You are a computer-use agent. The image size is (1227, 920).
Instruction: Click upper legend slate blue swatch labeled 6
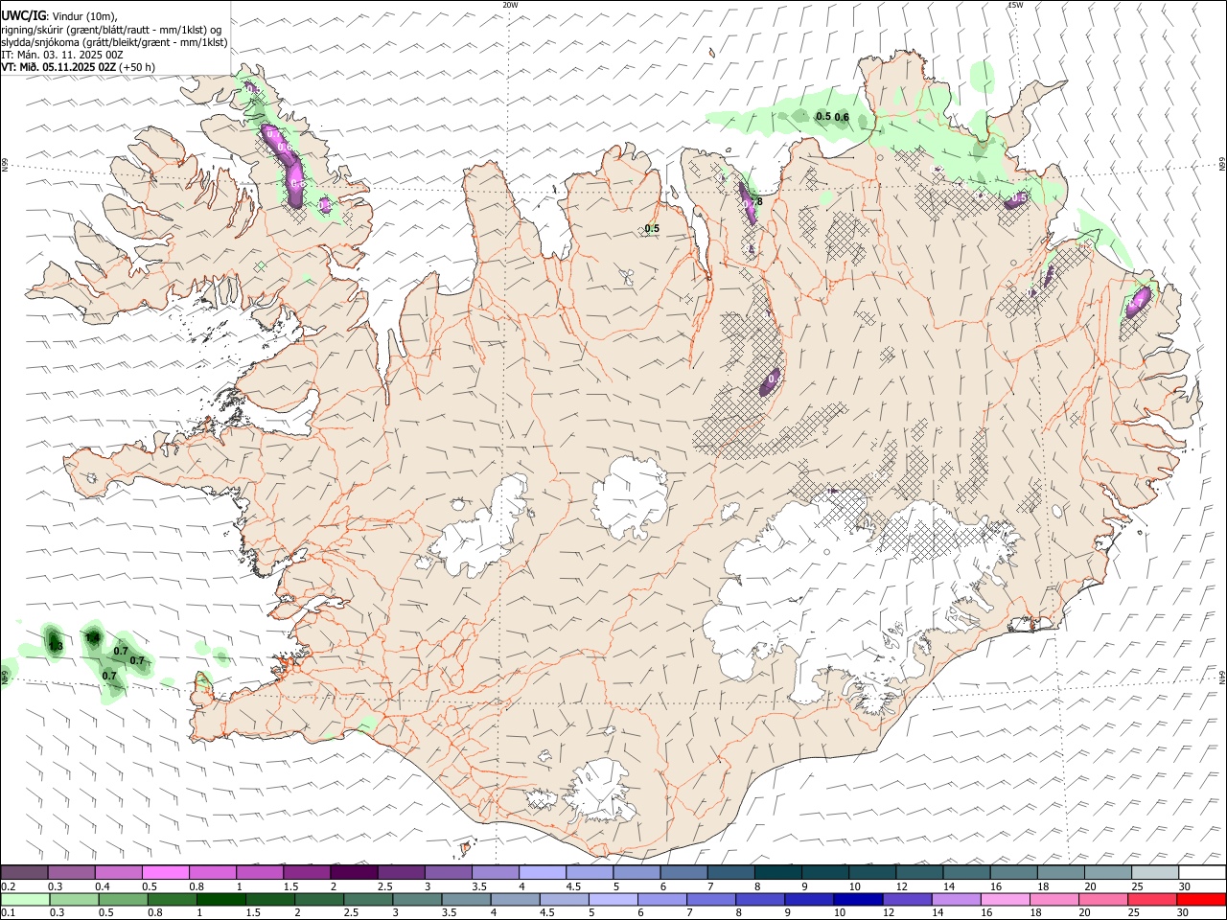click(x=684, y=872)
